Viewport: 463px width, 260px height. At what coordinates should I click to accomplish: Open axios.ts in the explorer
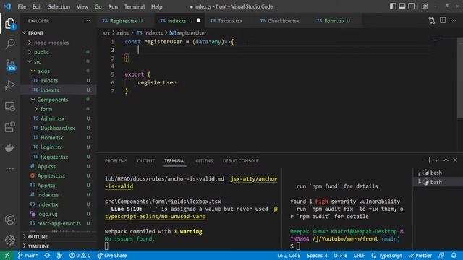click(x=49, y=80)
